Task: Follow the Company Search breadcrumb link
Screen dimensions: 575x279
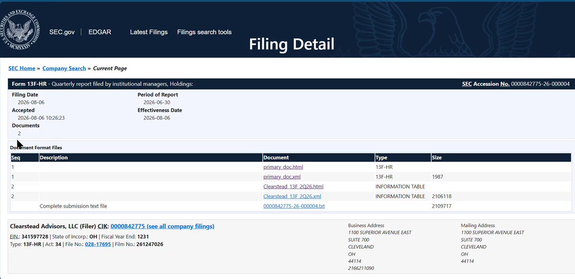Action: 64,68
